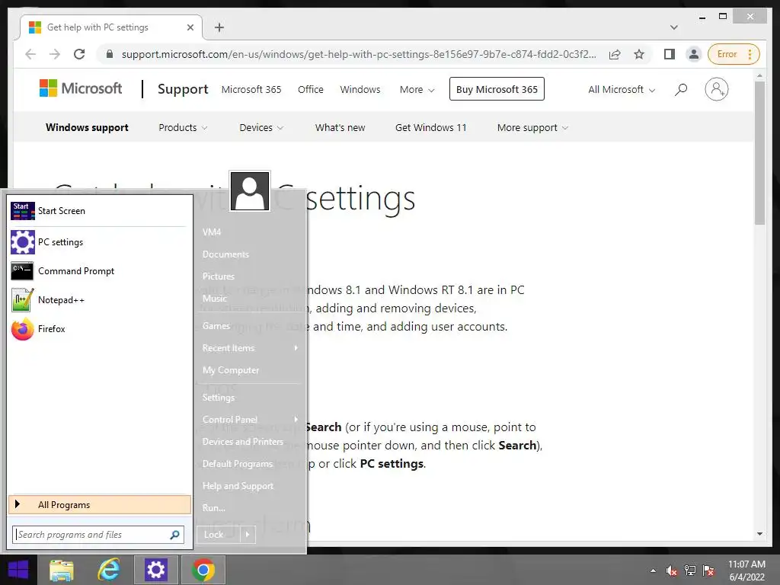Switch to Chrome taskbar icon
780x585 pixels.
203,570
